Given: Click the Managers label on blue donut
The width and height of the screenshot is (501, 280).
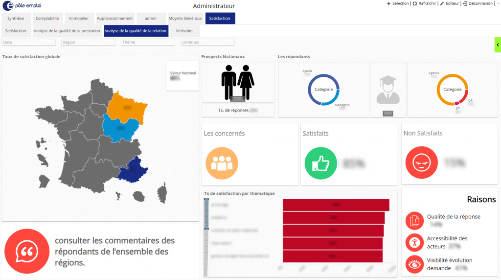Looking at the screenshot, I should (x=342, y=105).
